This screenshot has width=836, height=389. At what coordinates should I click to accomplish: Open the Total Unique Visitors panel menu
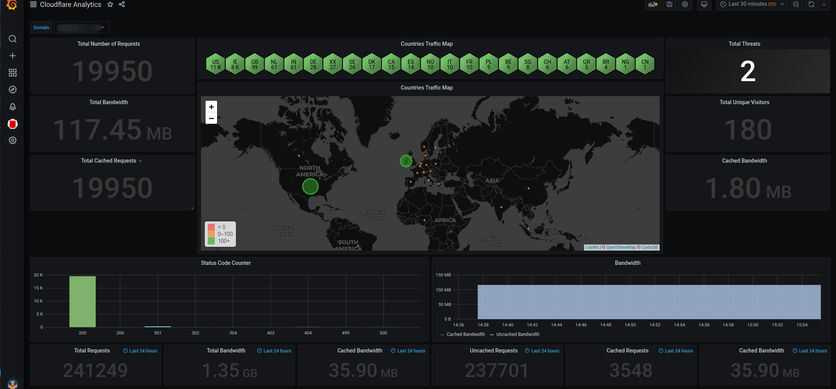click(x=745, y=102)
